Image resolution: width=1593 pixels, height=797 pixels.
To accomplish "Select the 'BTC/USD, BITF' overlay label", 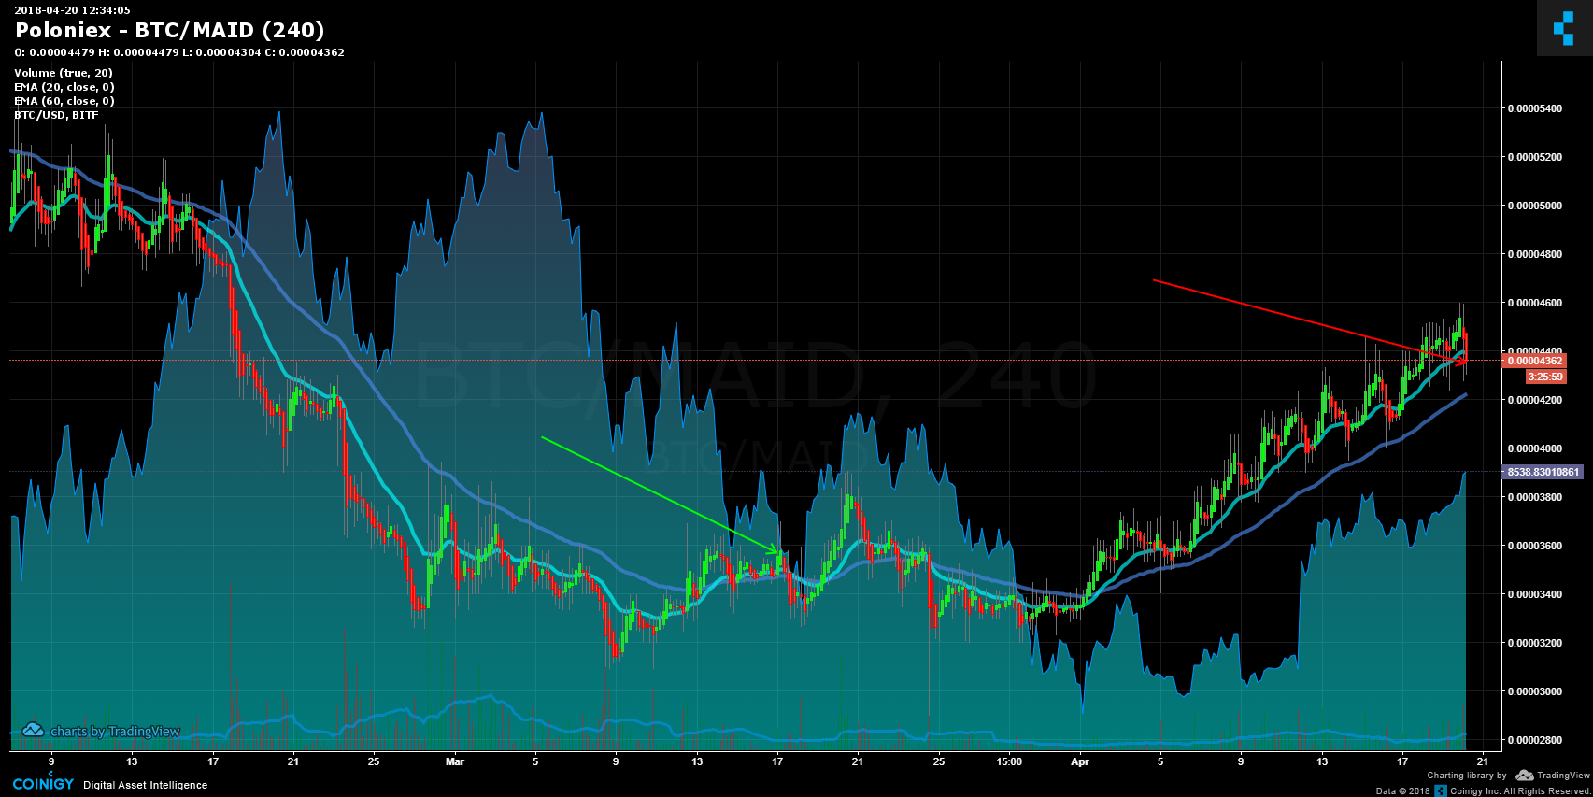I will (56, 115).
